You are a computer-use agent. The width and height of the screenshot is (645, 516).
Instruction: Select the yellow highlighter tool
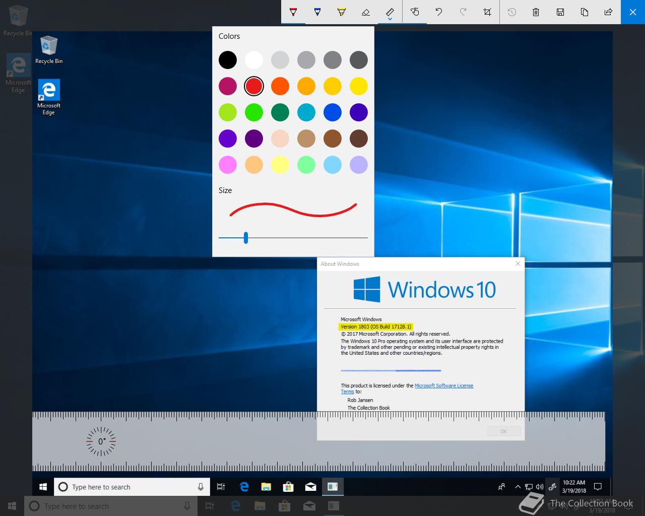(x=342, y=12)
